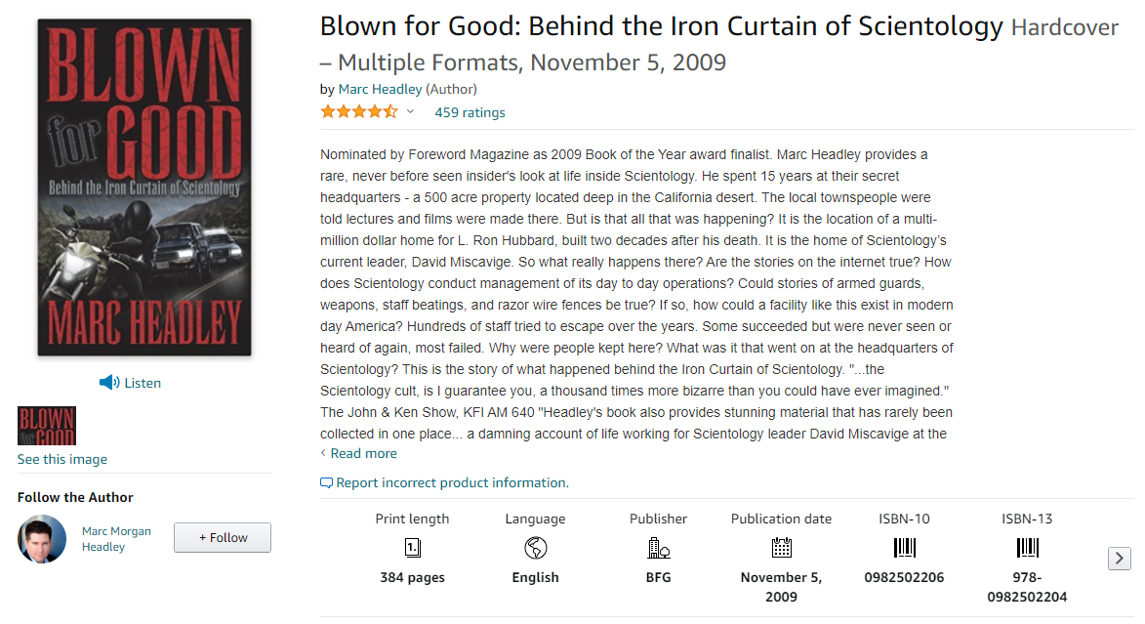Collapse description with Read more chevron
This screenshot has height=624, width=1145.
[x=323, y=453]
